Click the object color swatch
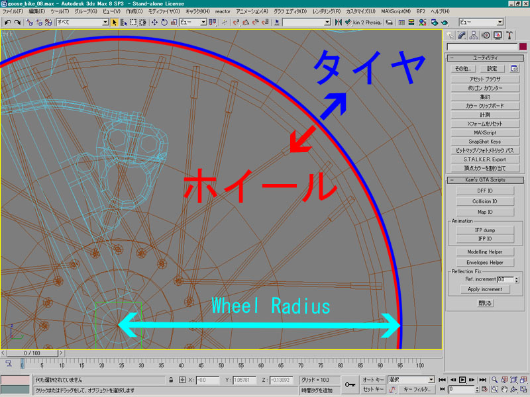Screen dimensions: 530x397 tap(523, 46)
